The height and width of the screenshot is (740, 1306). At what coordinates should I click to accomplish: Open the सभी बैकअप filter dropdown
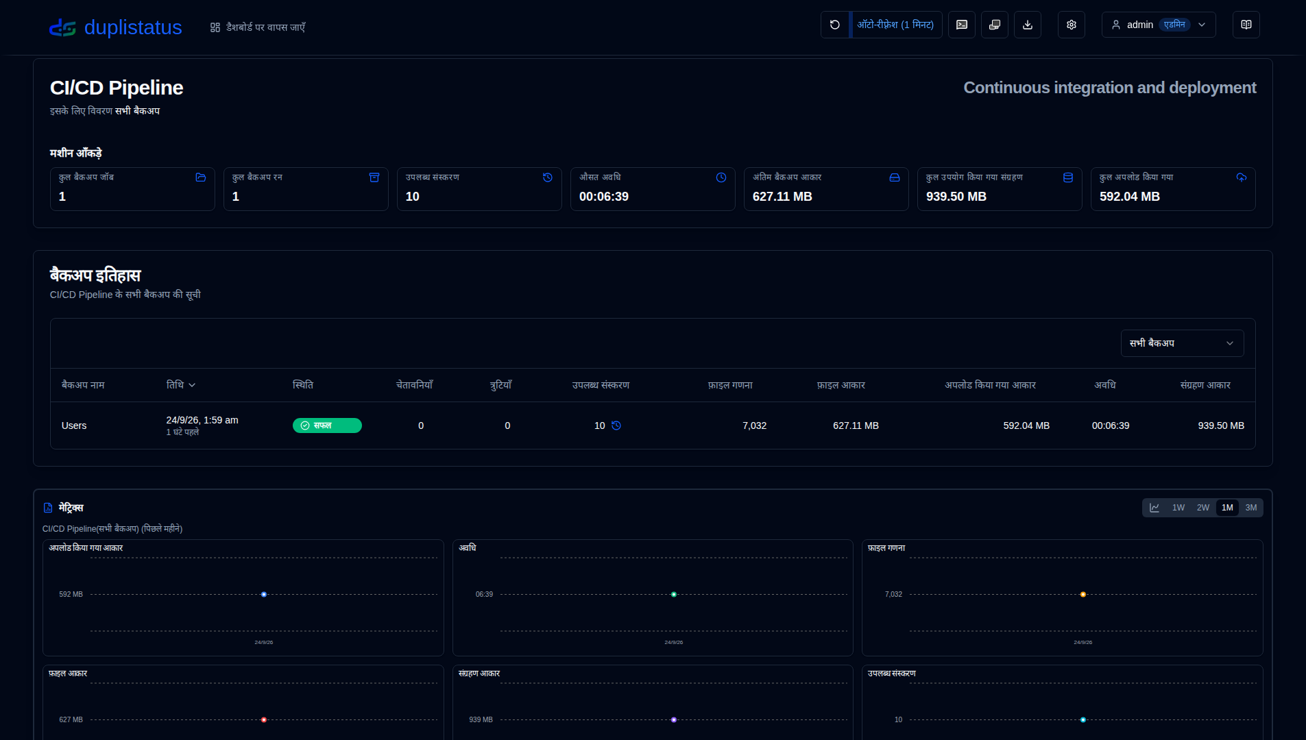click(1182, 343)
